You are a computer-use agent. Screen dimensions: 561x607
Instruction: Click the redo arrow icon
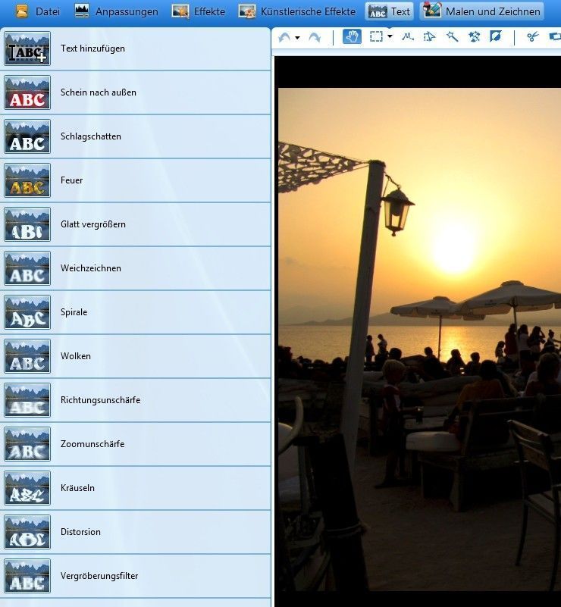point(314,37)
